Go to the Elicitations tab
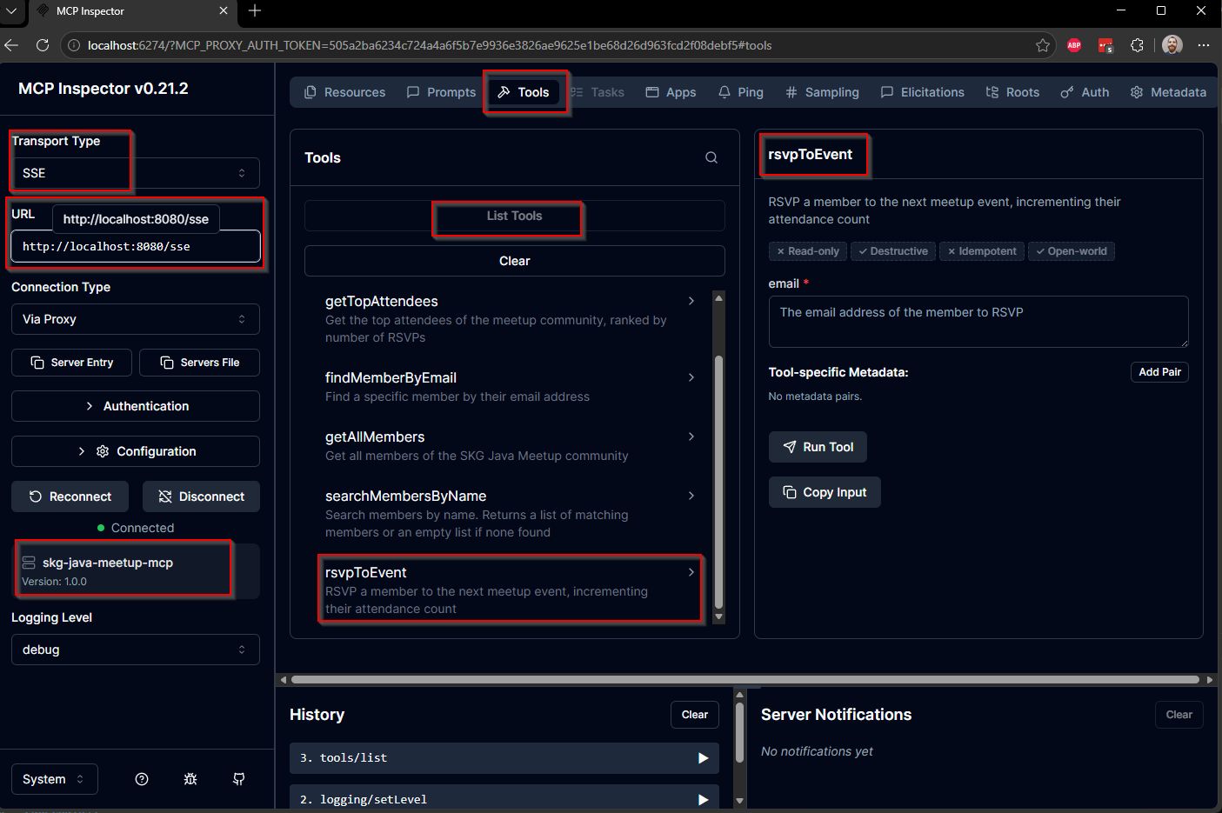This screenshot has height=813, width=1222. coord(922,92)
